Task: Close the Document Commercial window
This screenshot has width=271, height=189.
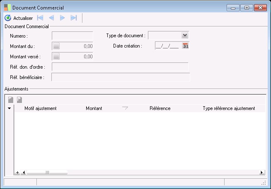Action: pos(260,8)
